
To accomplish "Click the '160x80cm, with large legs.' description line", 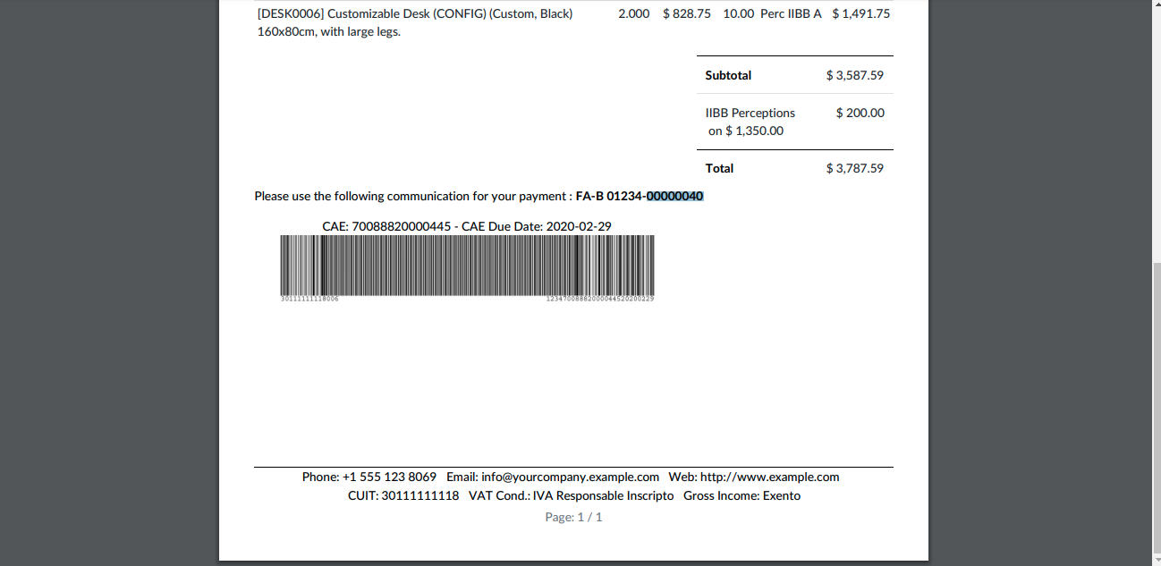I will tap(328, 31).
